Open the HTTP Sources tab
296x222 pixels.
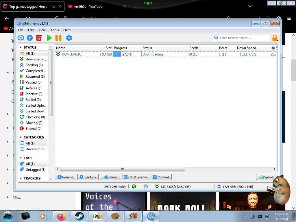click(x=136, y=177)
